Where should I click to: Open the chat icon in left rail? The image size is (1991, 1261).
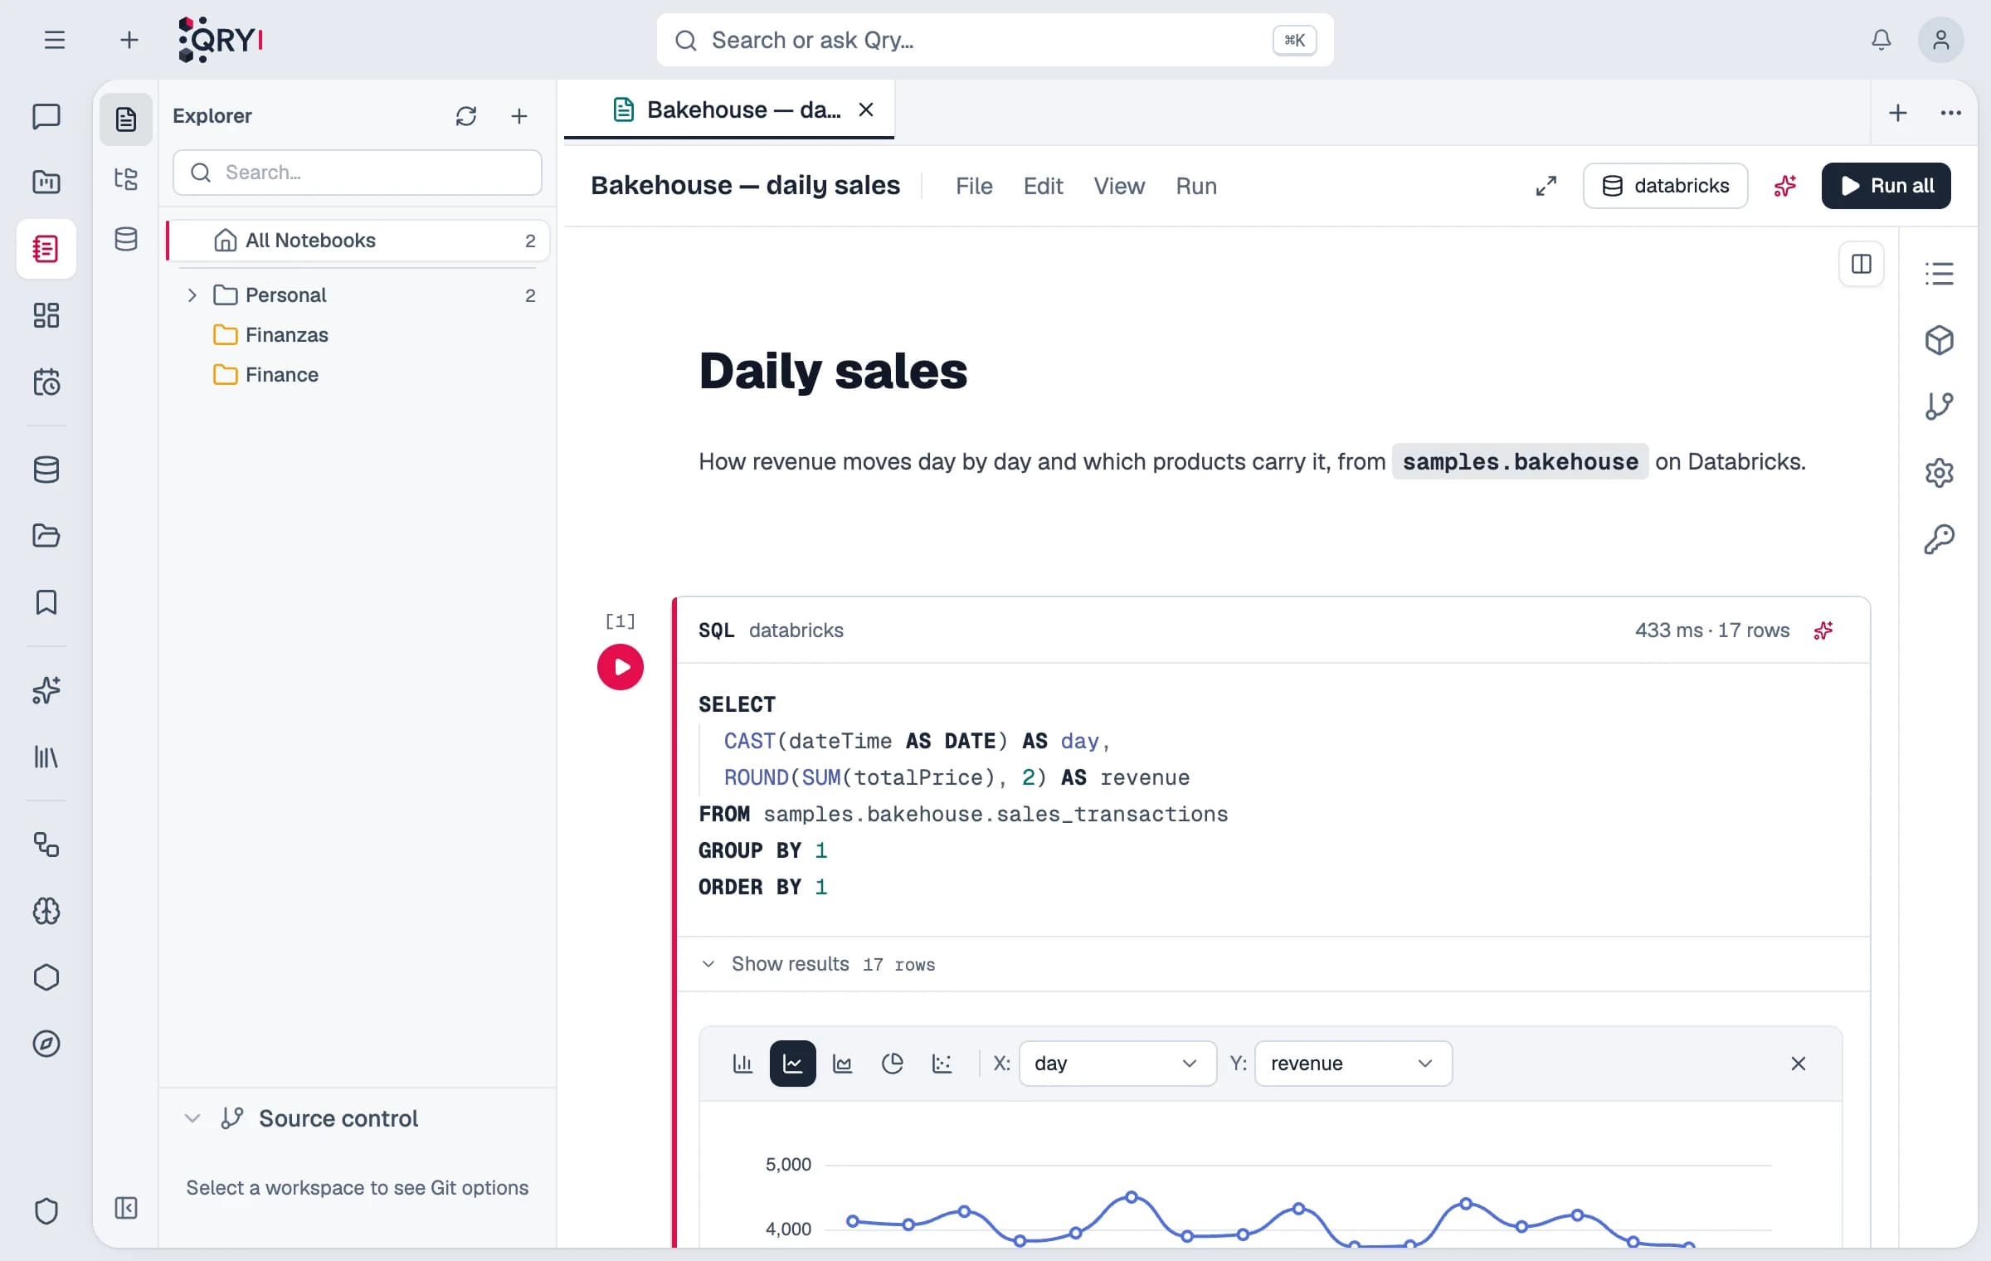pyautogui.click(x=46, y=116)
